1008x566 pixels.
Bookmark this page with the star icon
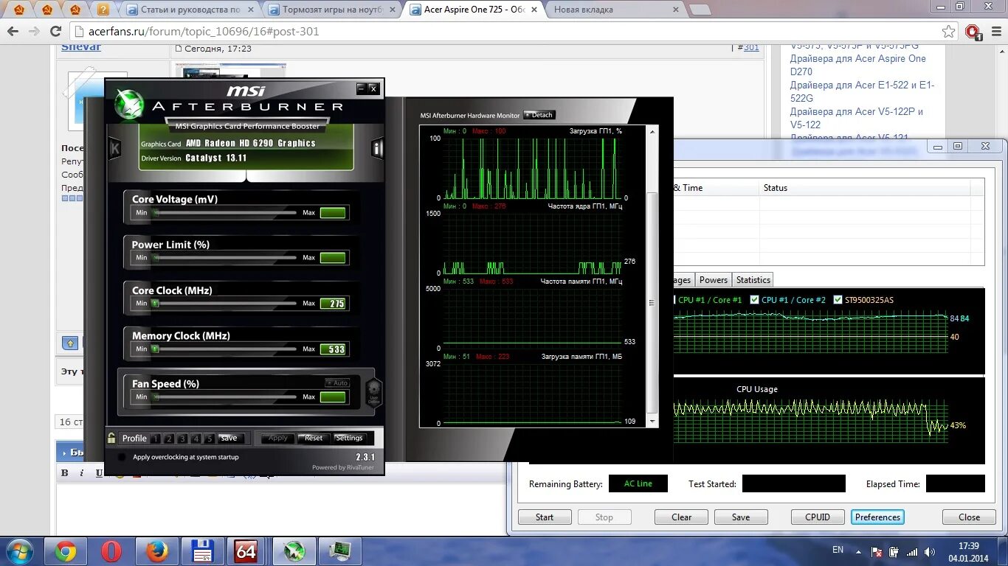coord(949,32)
